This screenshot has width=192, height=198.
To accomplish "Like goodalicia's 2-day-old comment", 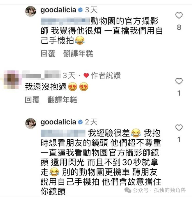I will 179,127.
